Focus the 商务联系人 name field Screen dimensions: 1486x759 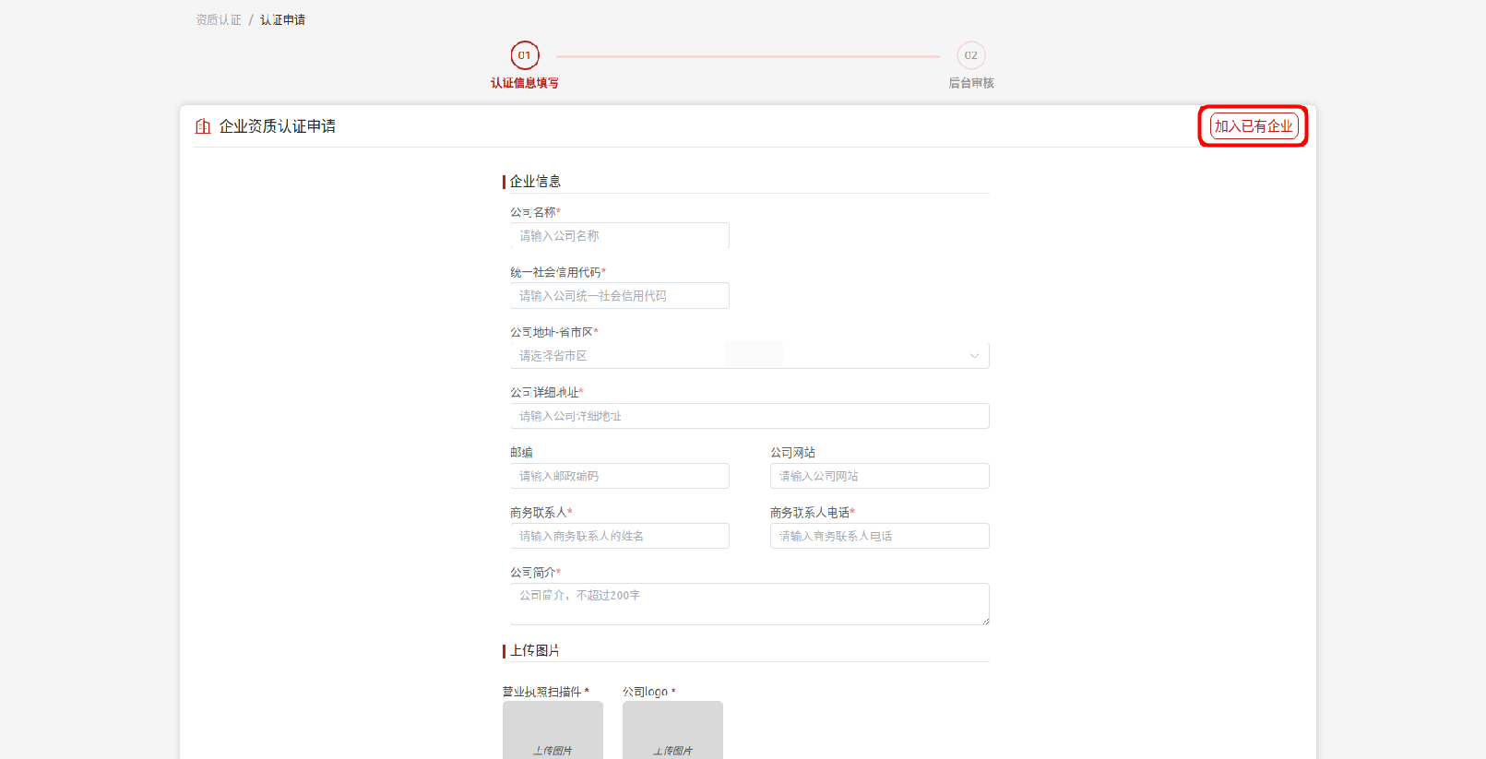click(619, 536)
